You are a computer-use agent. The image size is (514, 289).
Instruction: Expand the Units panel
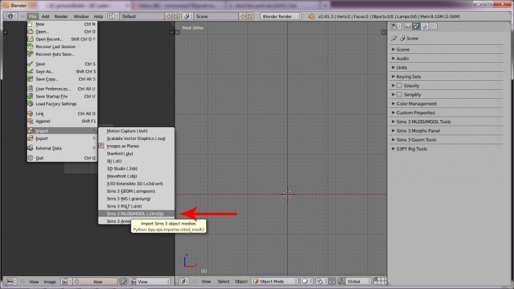pos(447,67)
